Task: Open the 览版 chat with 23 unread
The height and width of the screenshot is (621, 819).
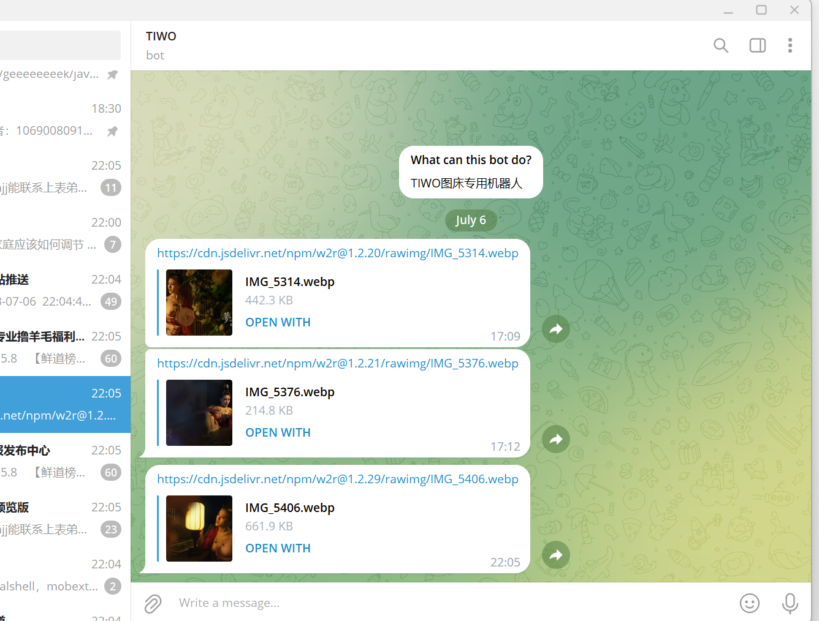Action: tap(65, 518)
